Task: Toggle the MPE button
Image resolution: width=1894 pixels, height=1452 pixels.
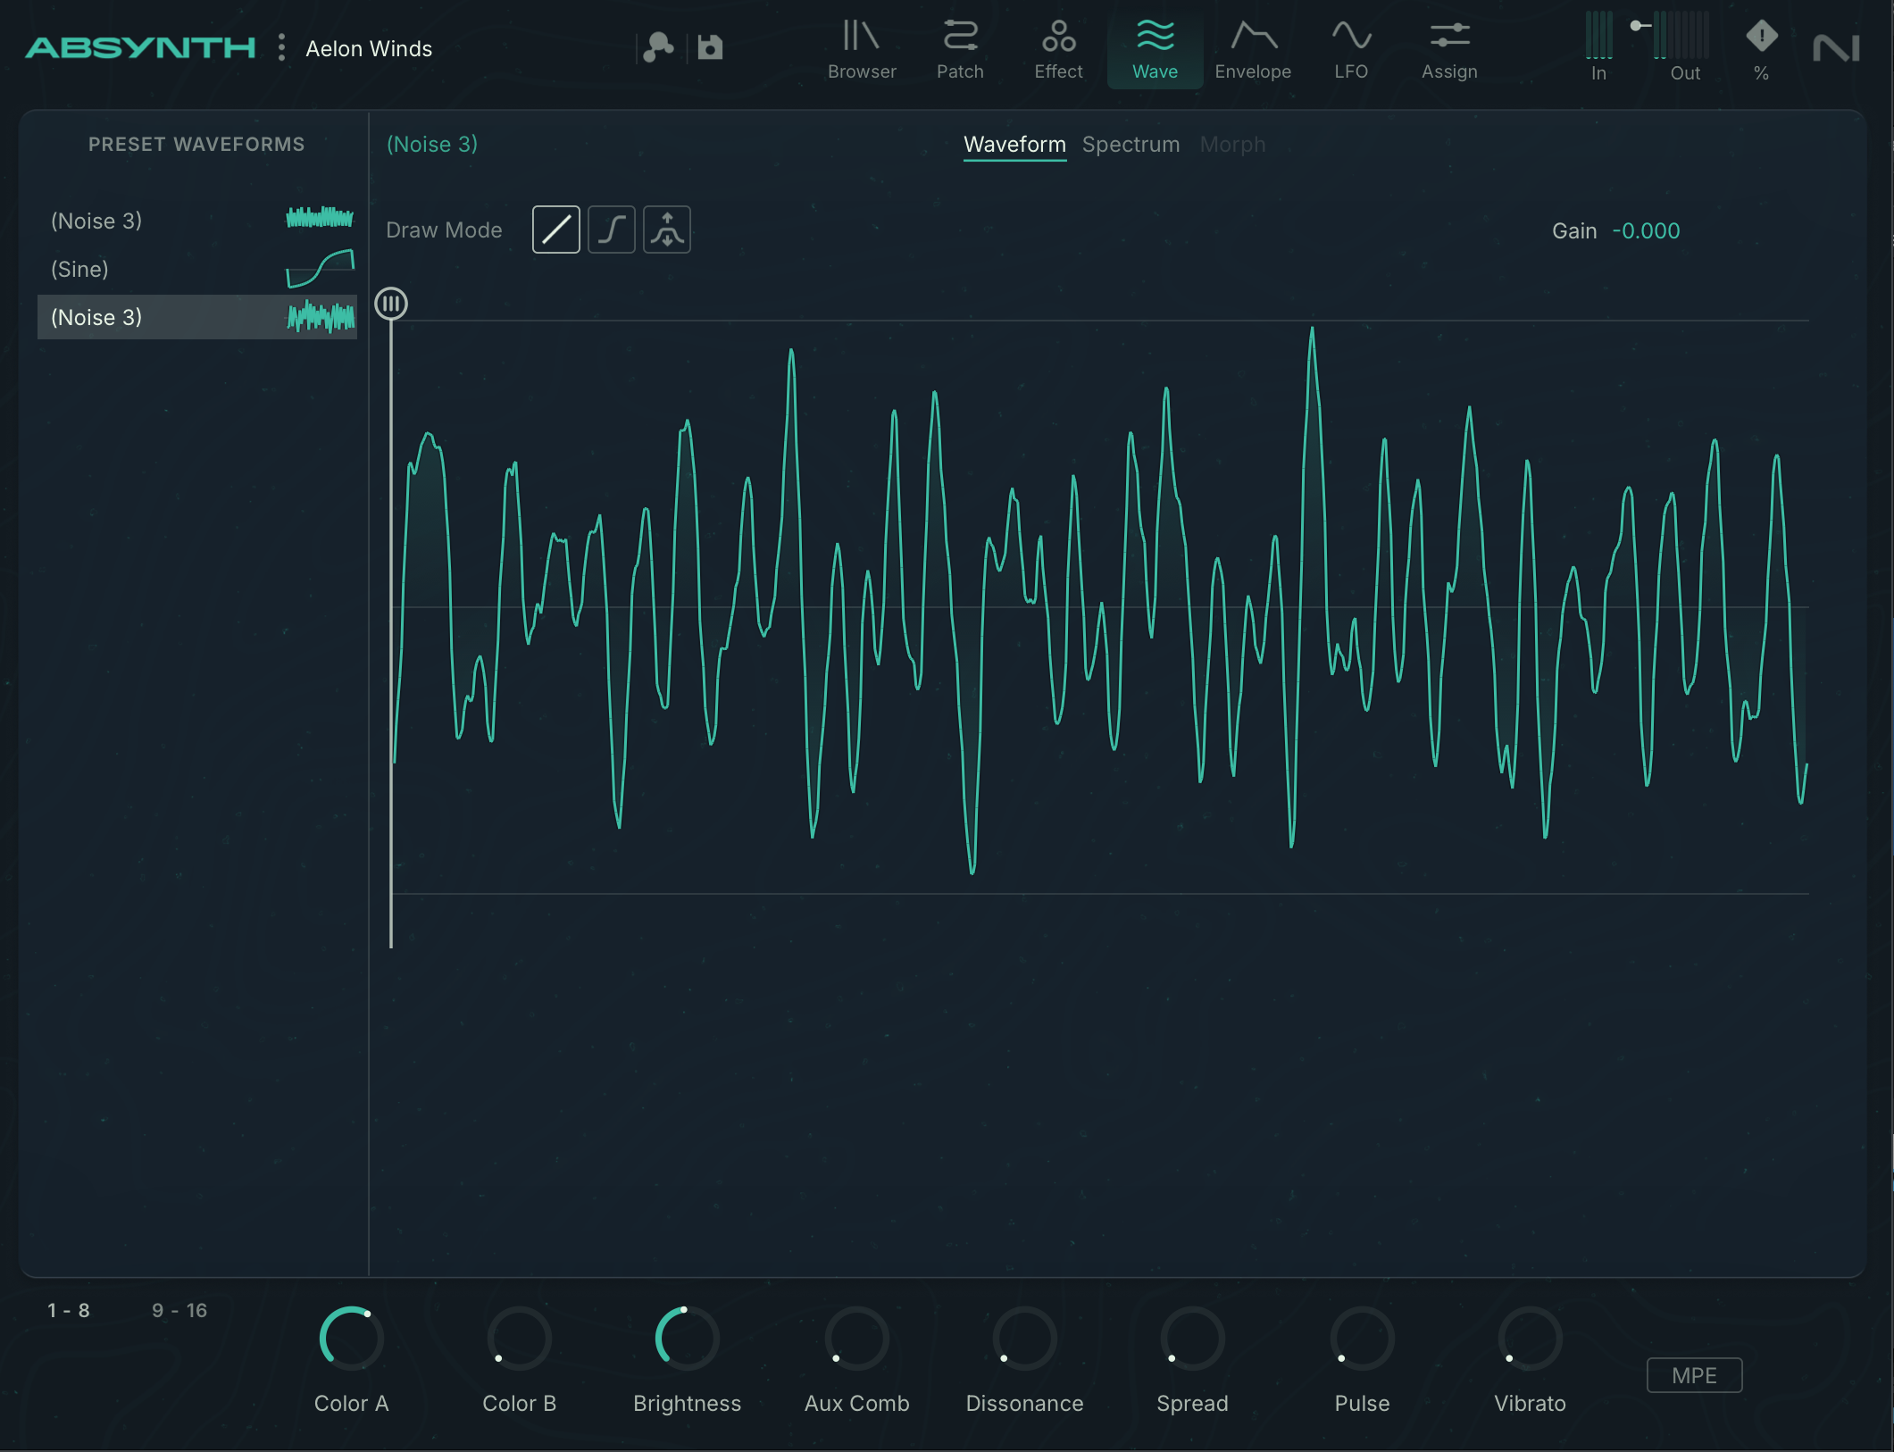Action: 1694,1375
